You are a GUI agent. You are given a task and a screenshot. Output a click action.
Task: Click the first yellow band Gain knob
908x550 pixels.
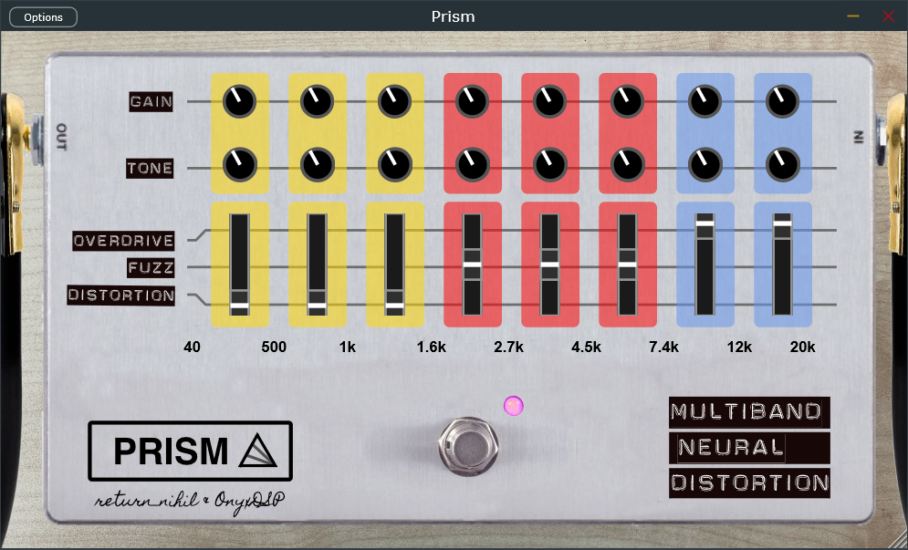(239, 102)
